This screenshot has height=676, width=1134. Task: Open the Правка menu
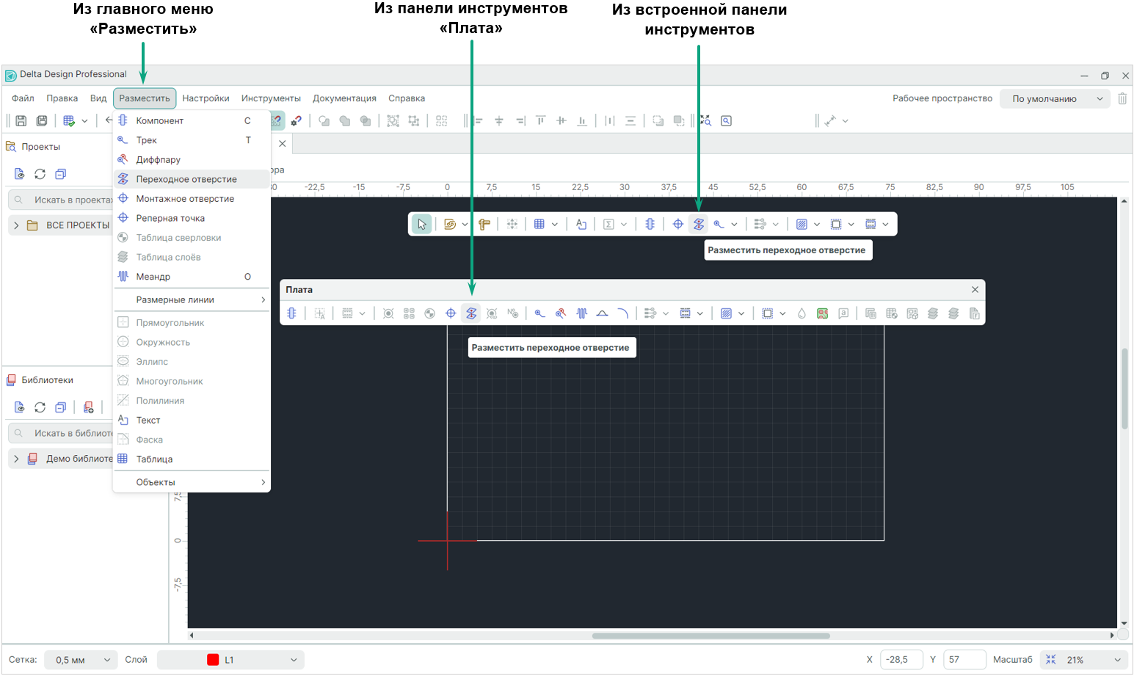pos(62,98)
